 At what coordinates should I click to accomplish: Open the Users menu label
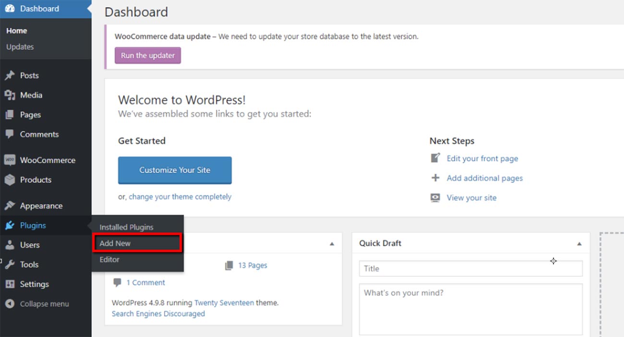pos(30,245)
